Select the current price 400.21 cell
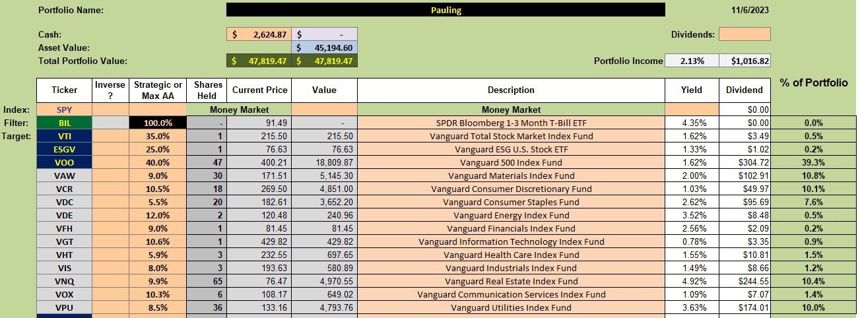860x318 pixels. coord(258,162)
